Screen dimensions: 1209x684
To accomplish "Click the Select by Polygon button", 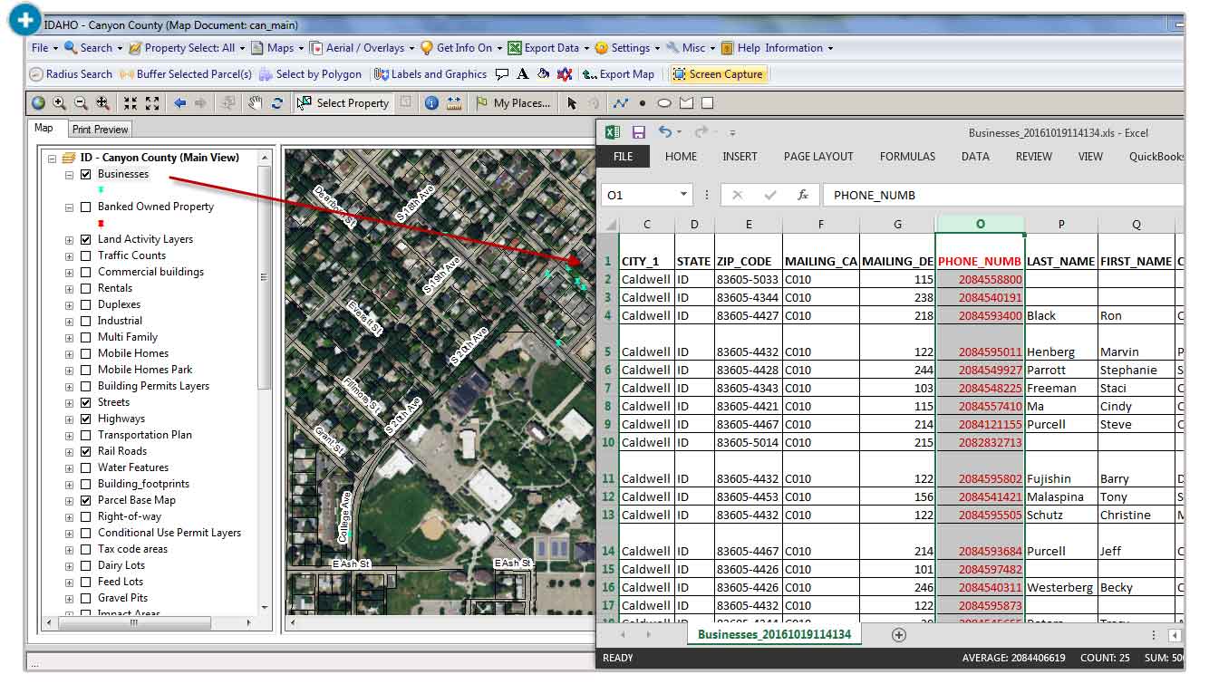I will coord(311,74).
